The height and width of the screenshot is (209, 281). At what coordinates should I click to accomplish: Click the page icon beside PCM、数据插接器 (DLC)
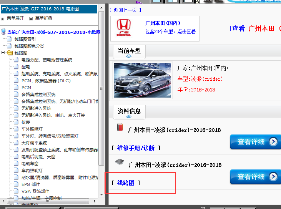point(16,80)
